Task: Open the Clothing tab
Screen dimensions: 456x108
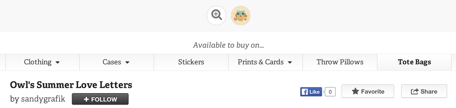Action: [42, 62]
